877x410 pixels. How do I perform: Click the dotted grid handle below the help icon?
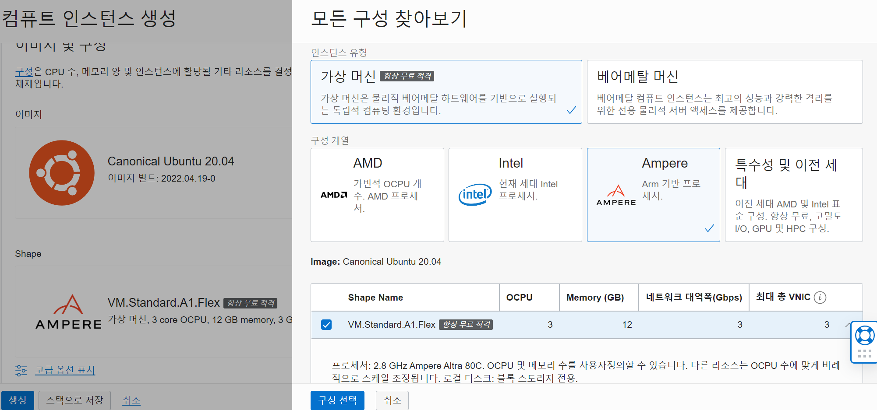point(865,354)
